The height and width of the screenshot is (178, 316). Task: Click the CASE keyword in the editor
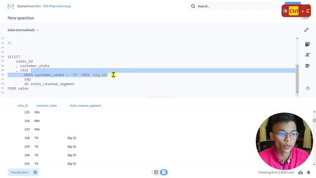(24, 70)
